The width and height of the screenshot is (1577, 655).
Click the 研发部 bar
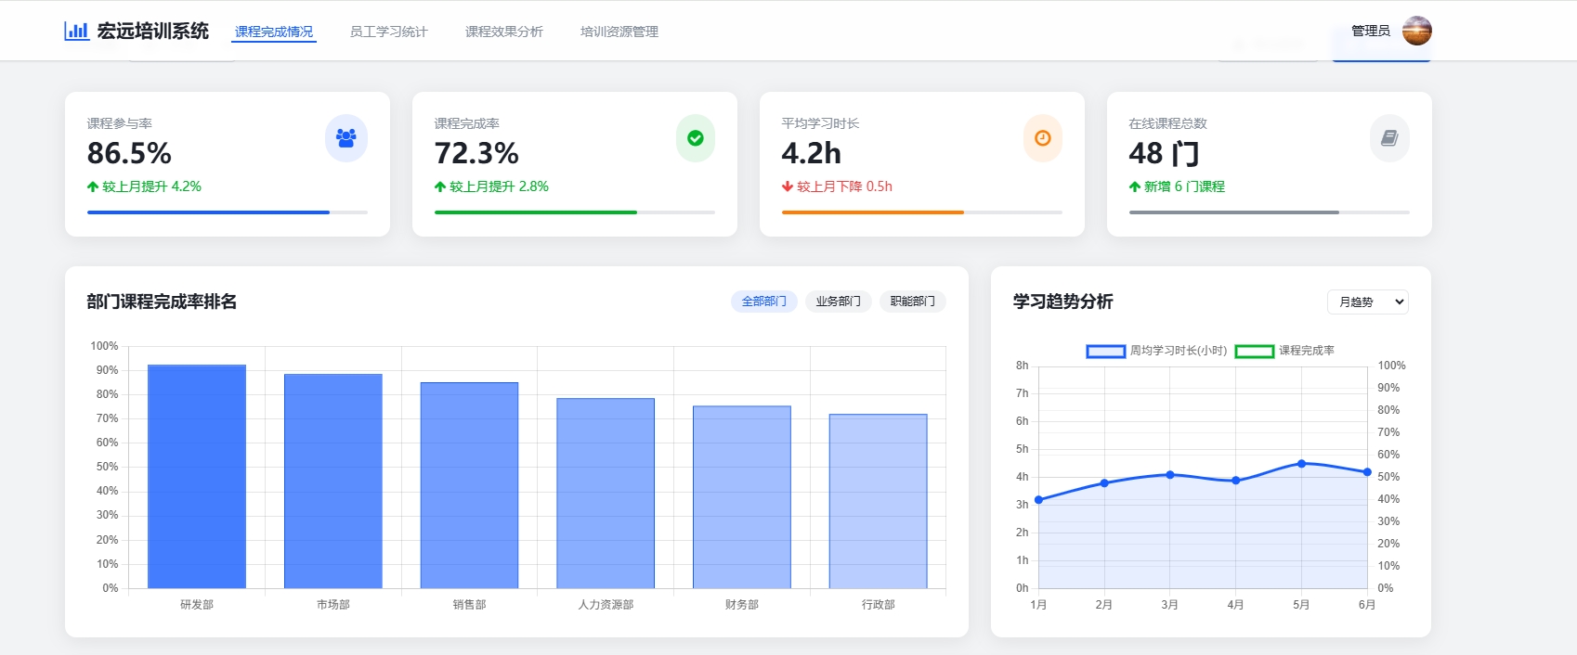pos(197,477)
